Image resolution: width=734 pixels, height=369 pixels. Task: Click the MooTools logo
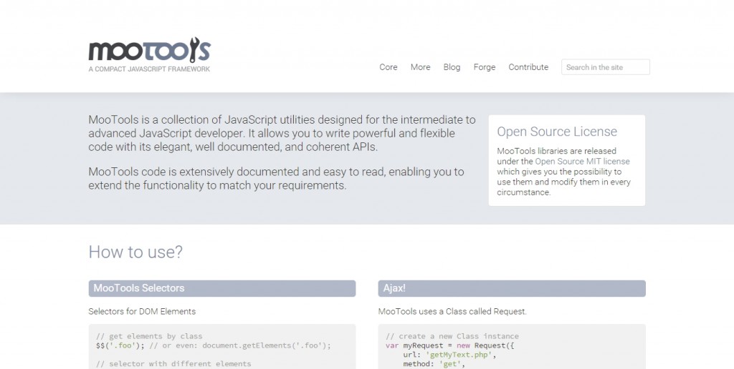(x=150, y=54)
